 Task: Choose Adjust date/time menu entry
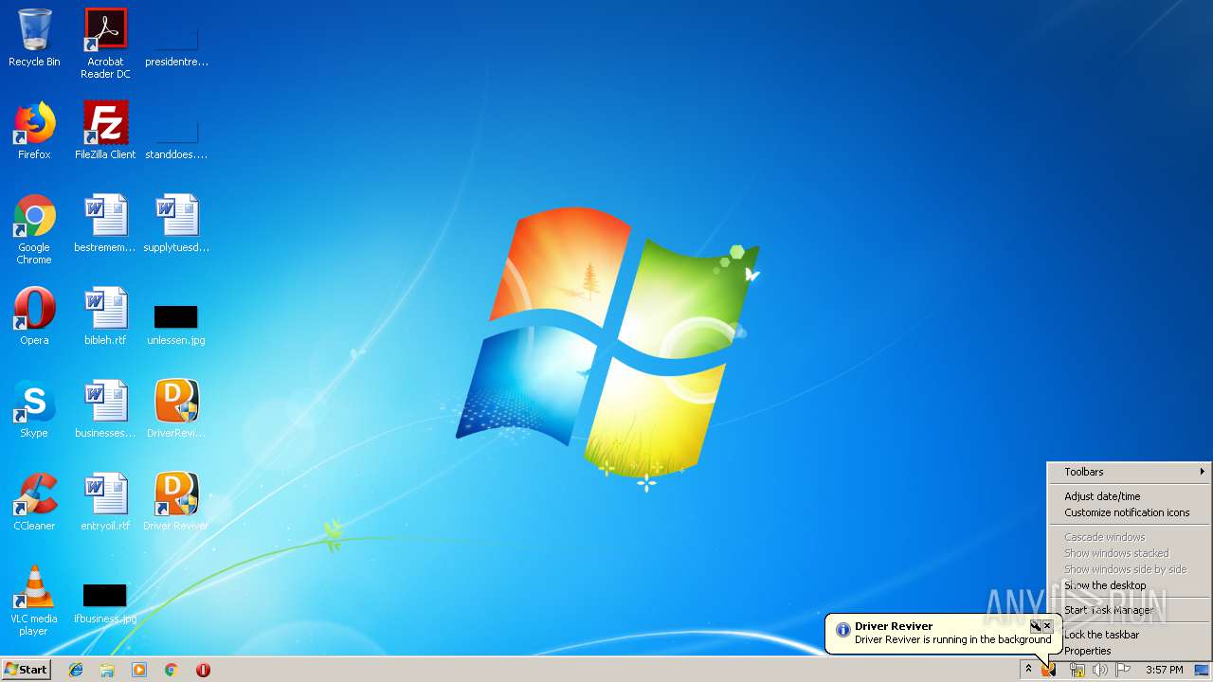pyautogui.click(x=1129, y=496)
